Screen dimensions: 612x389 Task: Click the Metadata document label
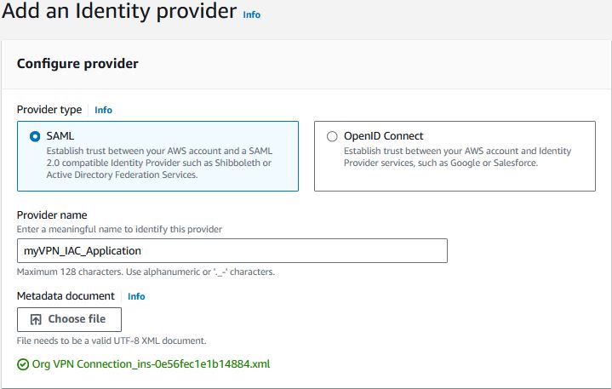click(66, 296)
